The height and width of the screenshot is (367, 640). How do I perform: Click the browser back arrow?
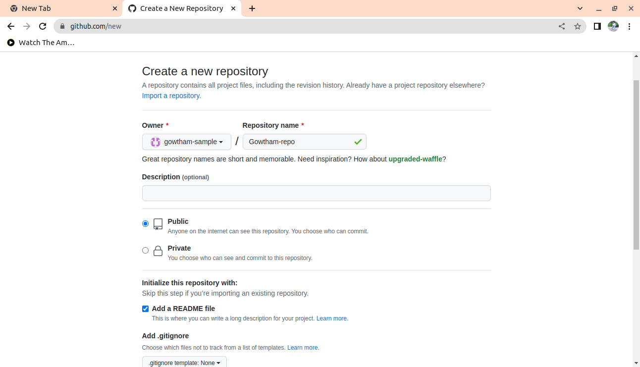tap(11, 26)
